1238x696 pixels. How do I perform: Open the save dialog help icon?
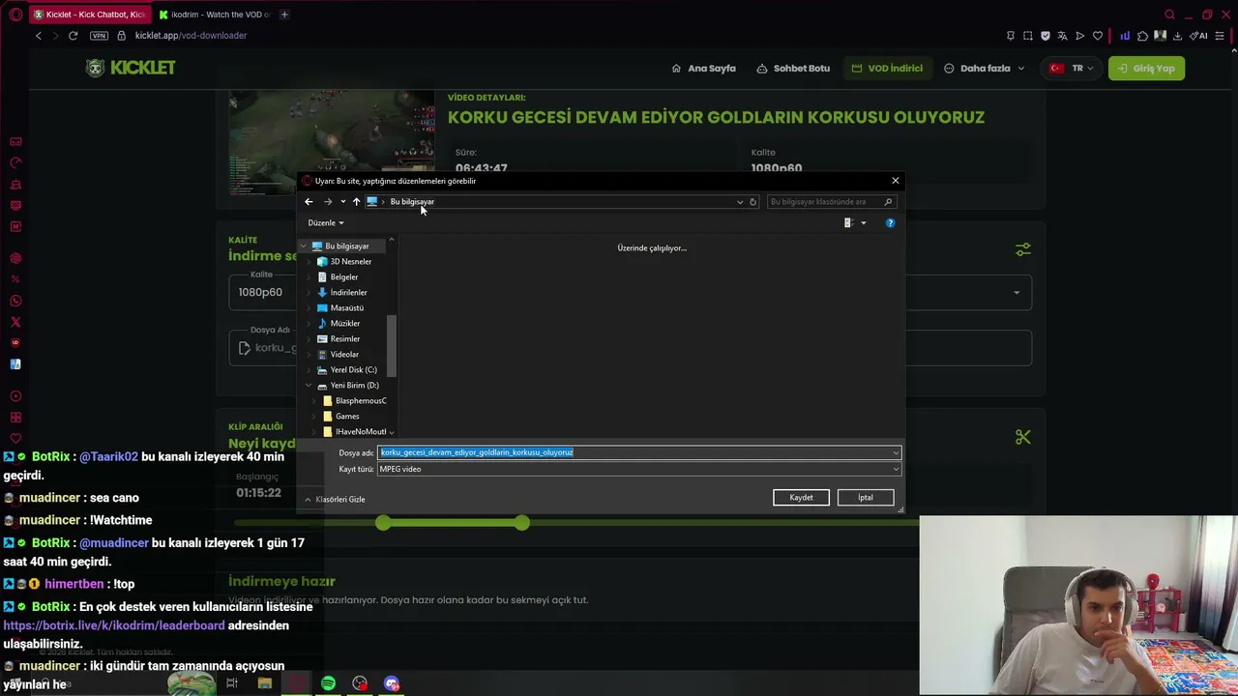[890, 223]
